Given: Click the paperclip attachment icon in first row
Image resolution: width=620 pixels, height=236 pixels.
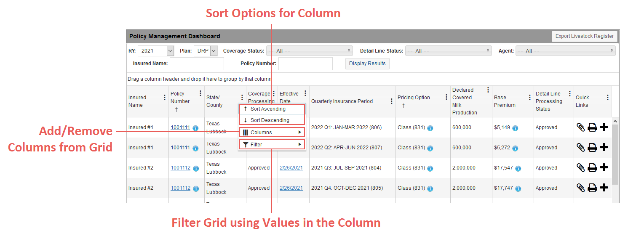Looking at the screenshot, I should [x=580, y=127].
